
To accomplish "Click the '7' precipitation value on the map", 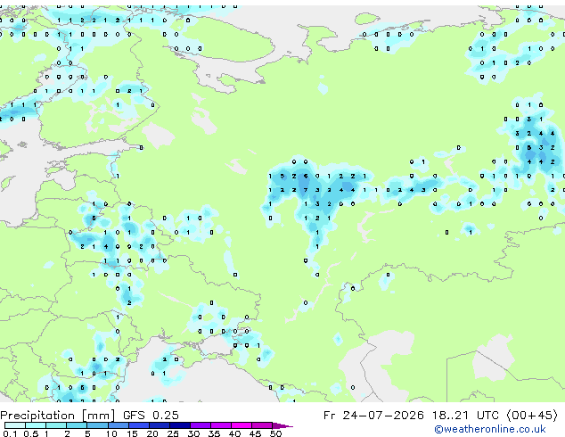I will (x=306, y=190).
